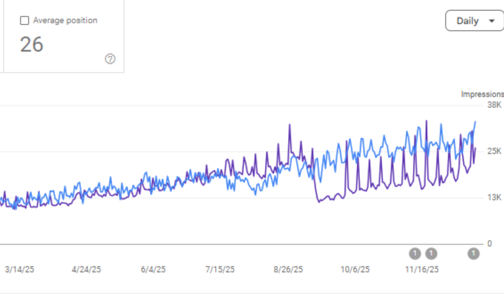Open the help tooltip question mark icon

click(110, 59)
